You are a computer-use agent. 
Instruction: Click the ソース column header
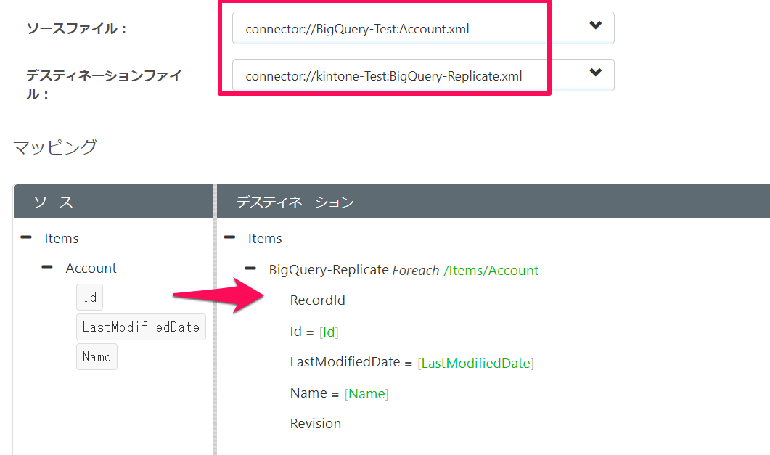[x=113, y=201]
